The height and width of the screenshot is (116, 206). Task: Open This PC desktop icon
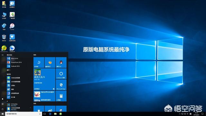coord(4,15)
